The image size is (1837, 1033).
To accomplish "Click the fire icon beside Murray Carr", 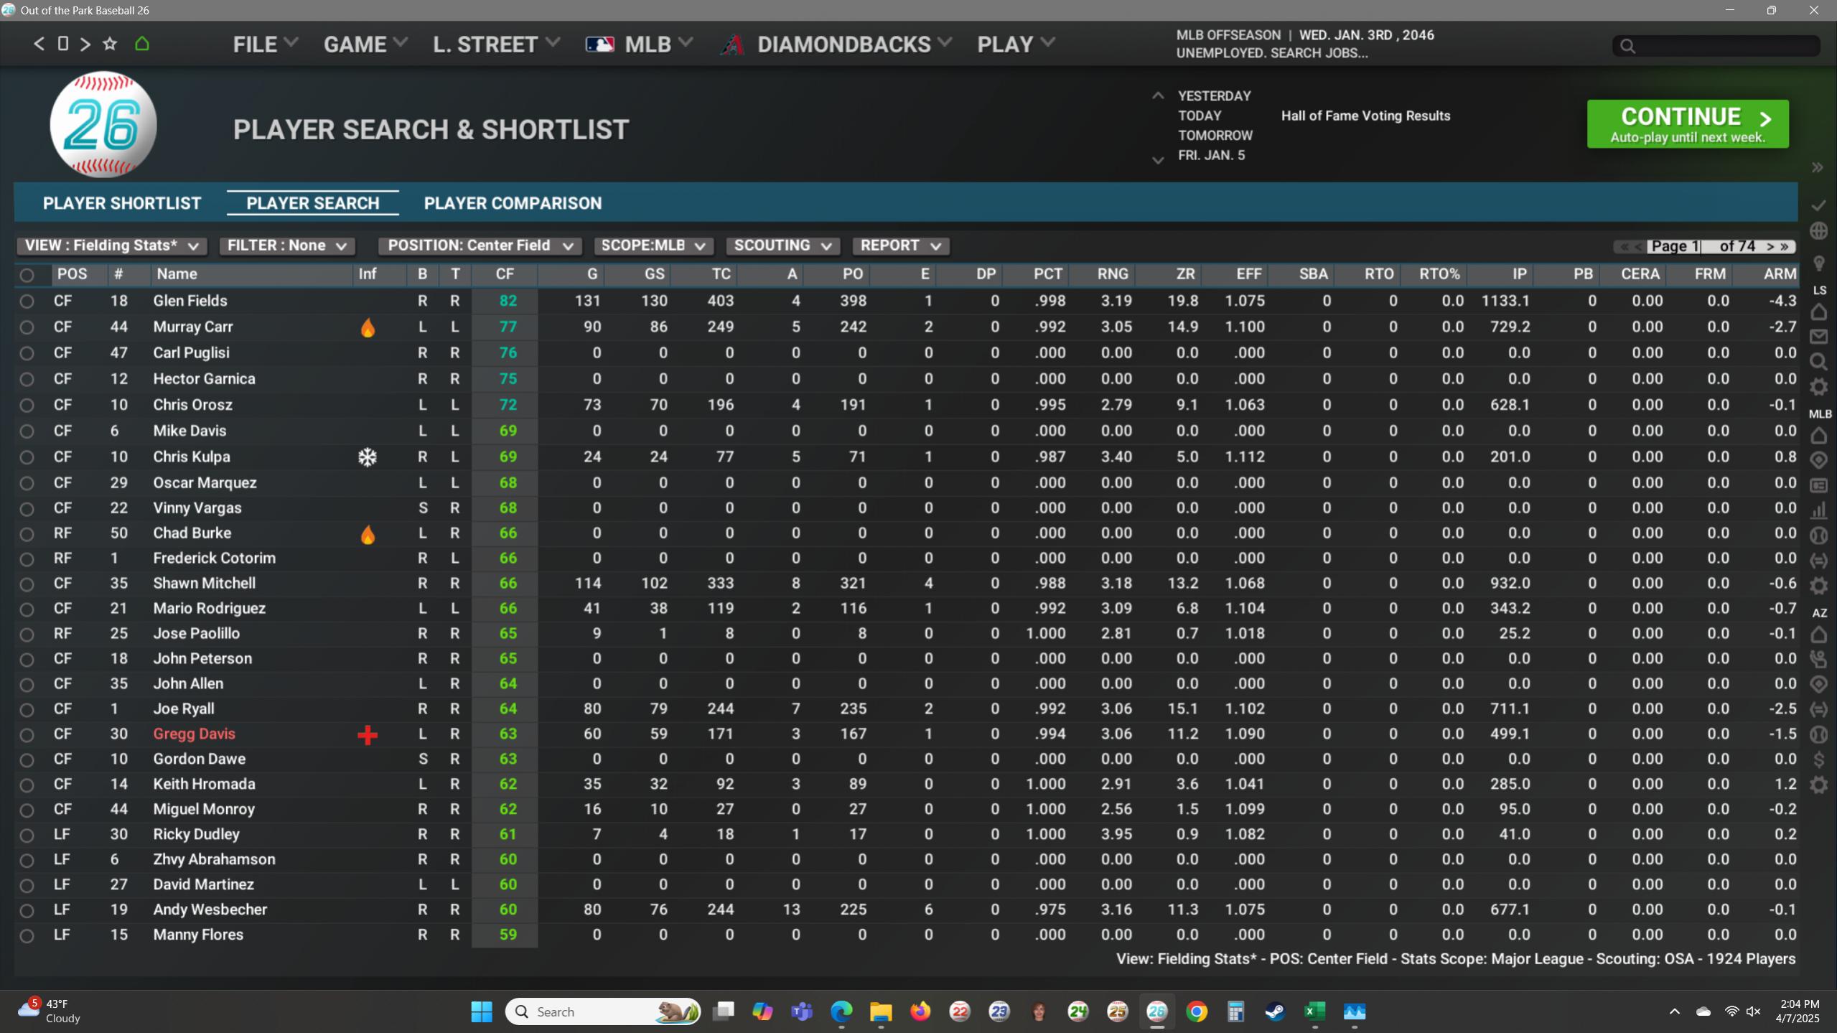I will tap(368, 328).
